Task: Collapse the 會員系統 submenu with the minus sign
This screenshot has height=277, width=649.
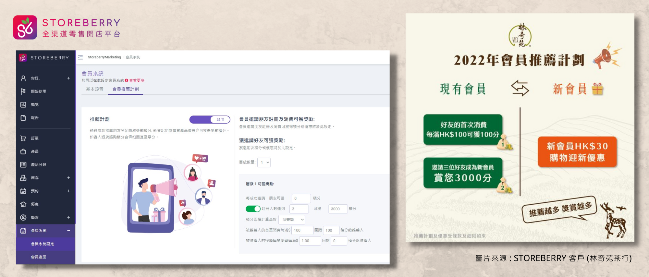Action: pyautogui.click(x=68, y=231)
